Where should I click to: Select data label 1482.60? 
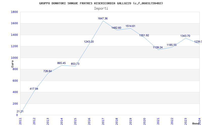click(116, 28)
